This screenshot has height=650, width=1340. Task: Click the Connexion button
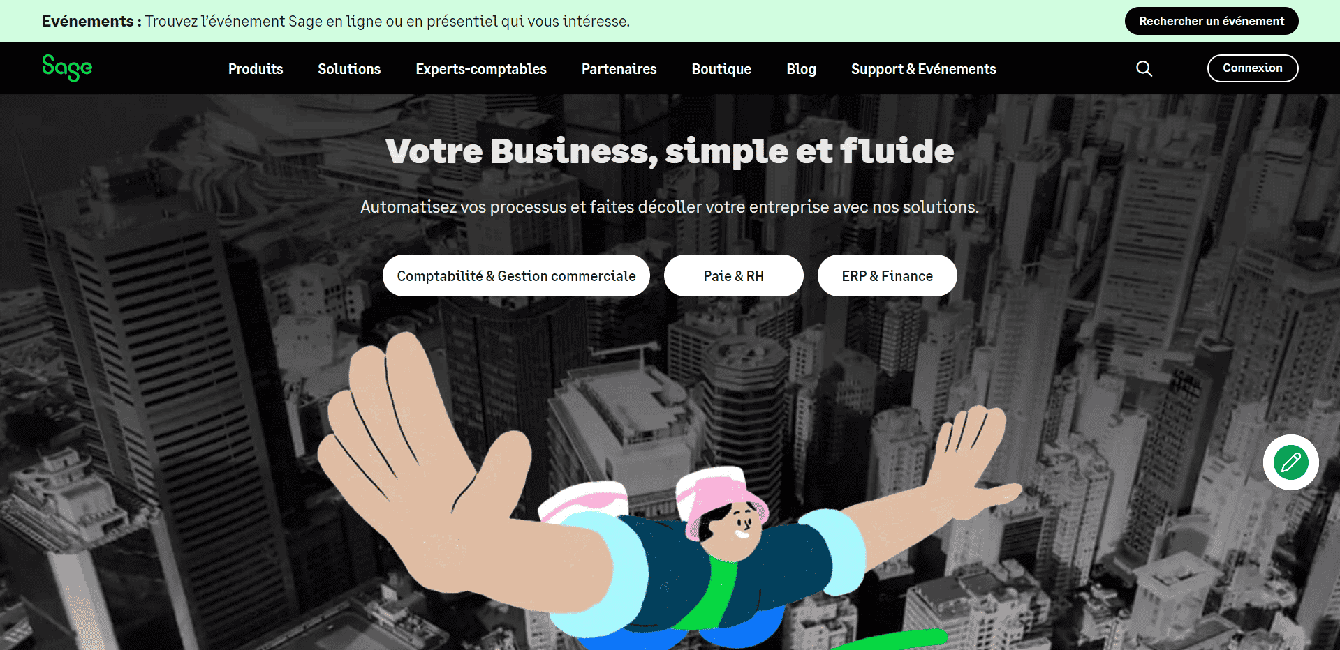(1253, 68)
